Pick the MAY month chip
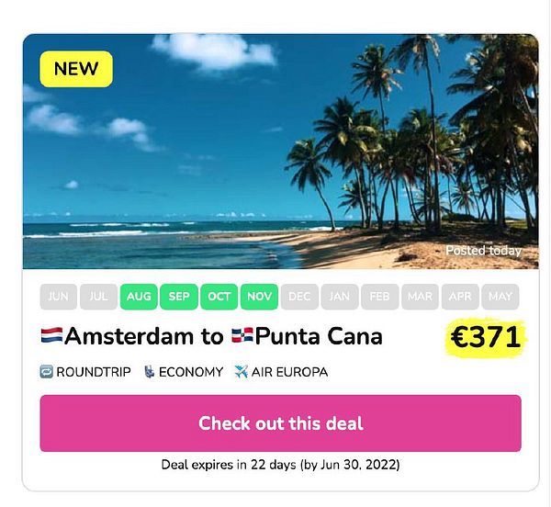The image size is (551, 507). click(x=500, y=297)
